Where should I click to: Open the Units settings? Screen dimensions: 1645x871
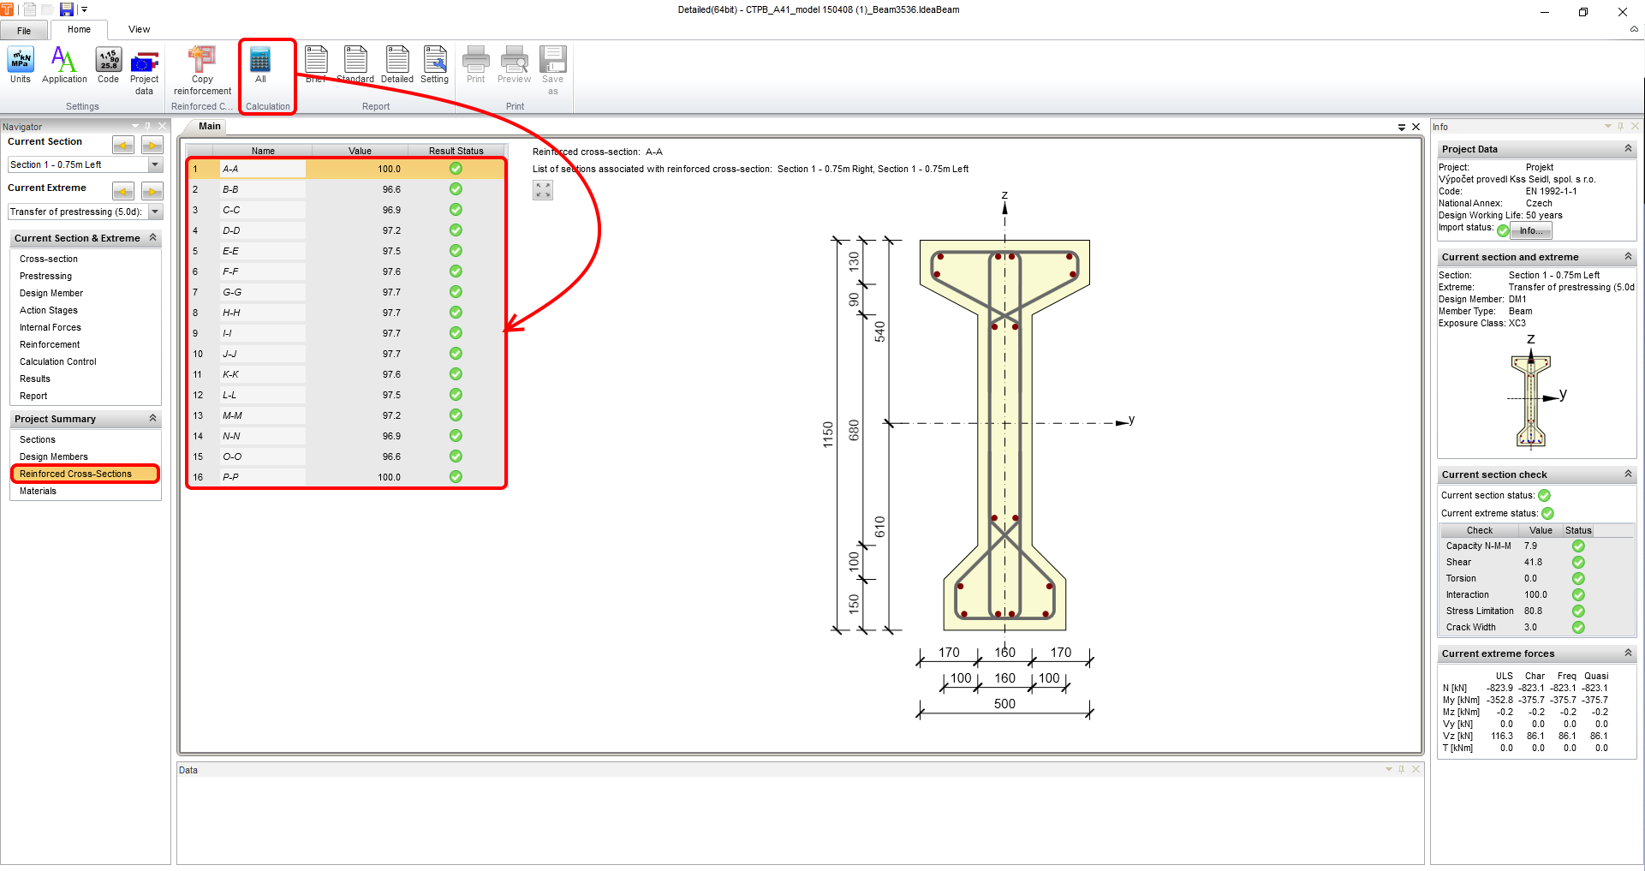tap(20, 64)
